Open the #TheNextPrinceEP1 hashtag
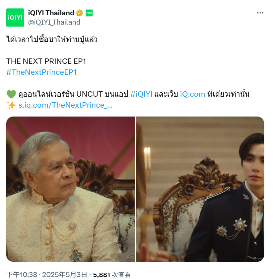 [41, 72]
